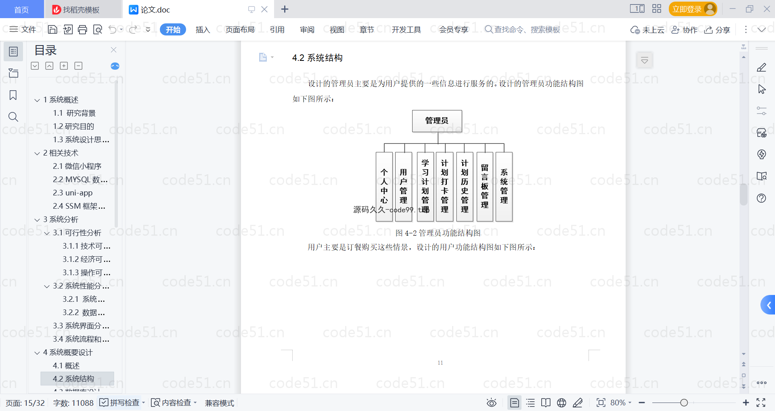Screen dimensions: 775x411
Task: Open the 页面布局 ribbon tab
Action: tap(240, 29)
